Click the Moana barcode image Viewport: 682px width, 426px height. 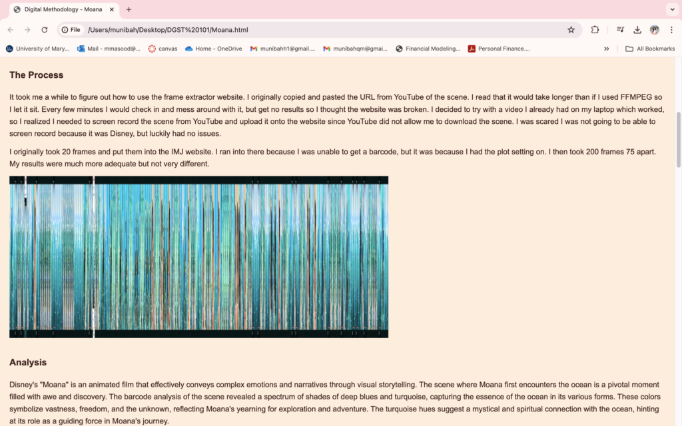[x=198, y=257]
